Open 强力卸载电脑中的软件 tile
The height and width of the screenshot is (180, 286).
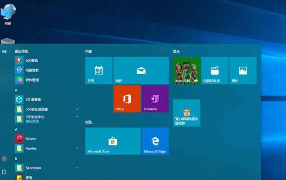(187, 113)
